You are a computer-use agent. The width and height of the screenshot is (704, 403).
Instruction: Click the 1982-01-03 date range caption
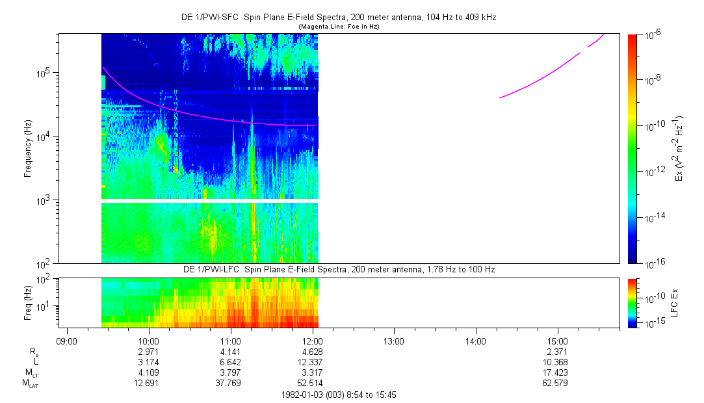click(x=338, y=394)
